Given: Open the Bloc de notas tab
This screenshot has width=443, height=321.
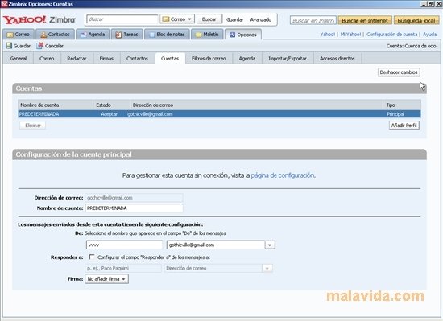Looking at the screenshot, I should [x=167, y=35].
